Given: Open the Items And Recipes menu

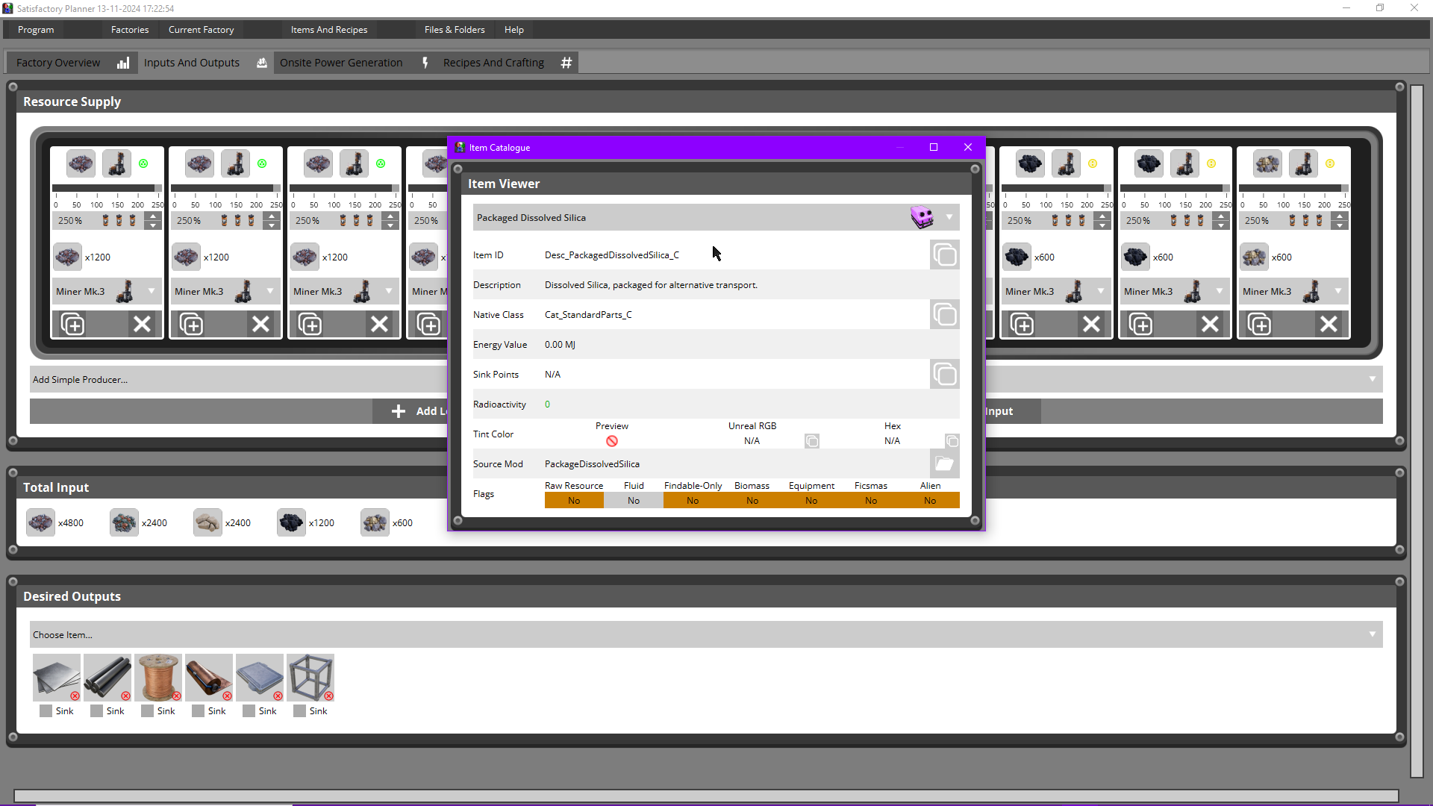Looking at the screenshot, I should tap(328, 30).
